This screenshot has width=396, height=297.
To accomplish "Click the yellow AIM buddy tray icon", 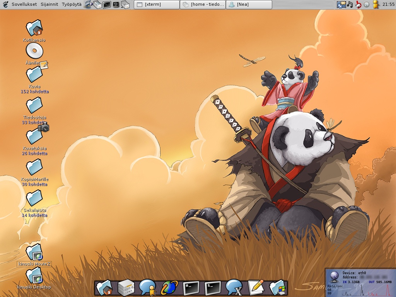I will [x=376, y=4].
